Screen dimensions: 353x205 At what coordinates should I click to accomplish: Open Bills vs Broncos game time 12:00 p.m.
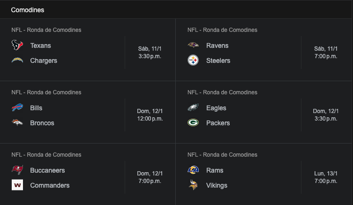[x=150, y=119]
